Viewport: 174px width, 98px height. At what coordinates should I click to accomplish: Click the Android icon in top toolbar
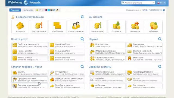point(37,10)
